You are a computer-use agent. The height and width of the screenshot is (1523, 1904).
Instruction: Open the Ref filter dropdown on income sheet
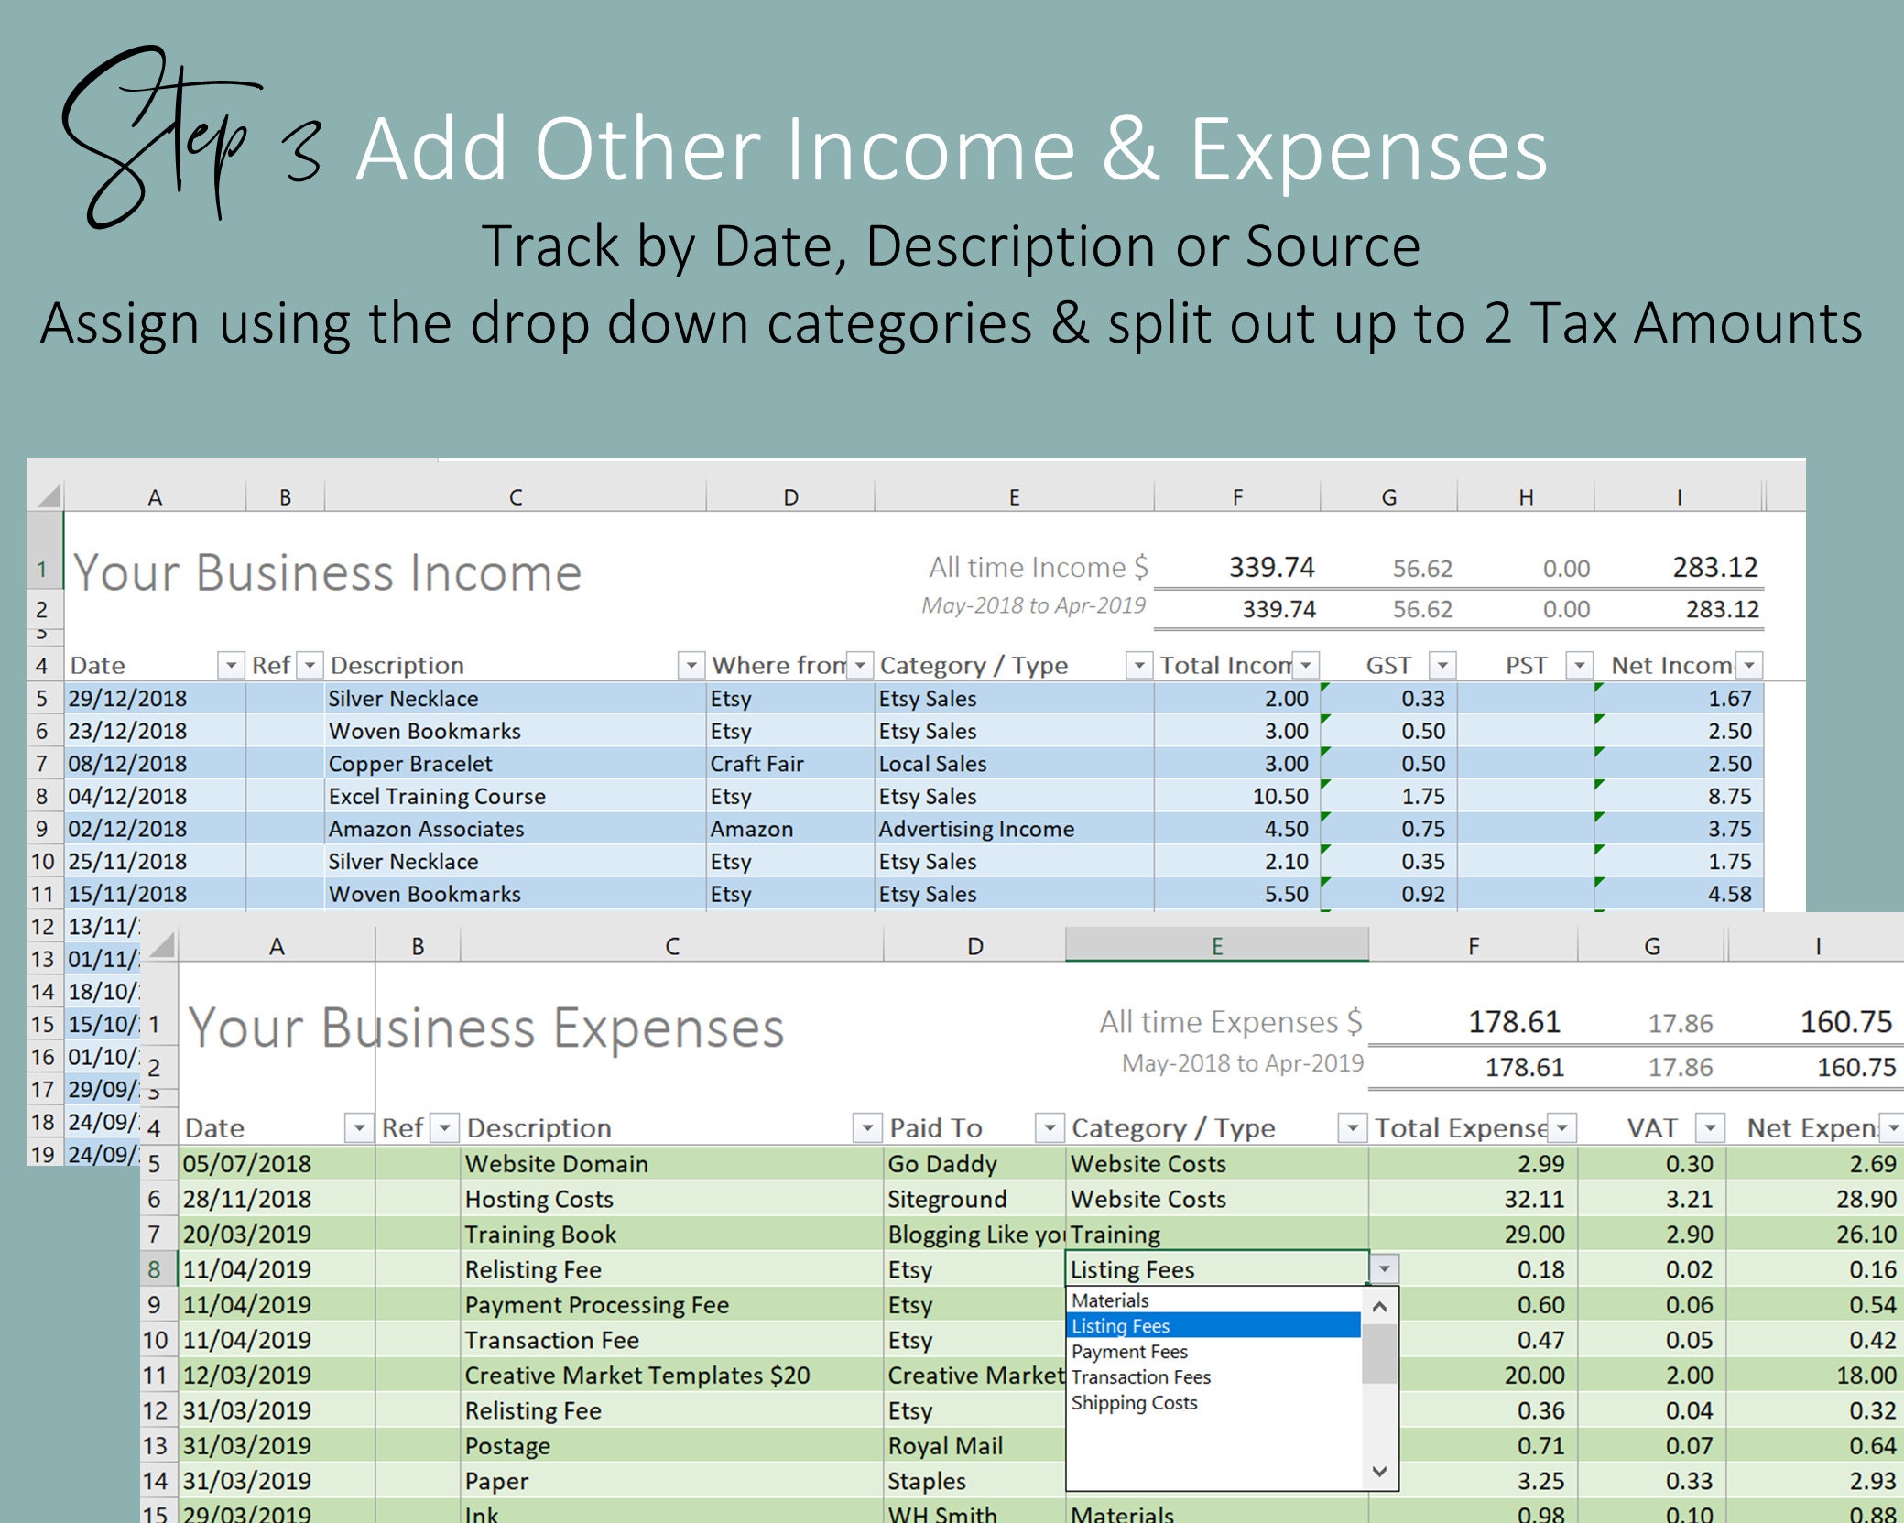coord(309,665)
